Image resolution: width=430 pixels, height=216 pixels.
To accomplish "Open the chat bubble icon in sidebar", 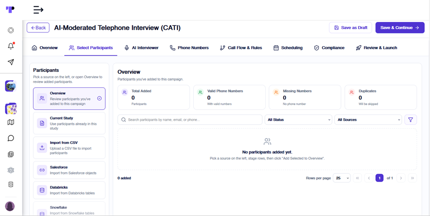I will (x=10, y=138).
